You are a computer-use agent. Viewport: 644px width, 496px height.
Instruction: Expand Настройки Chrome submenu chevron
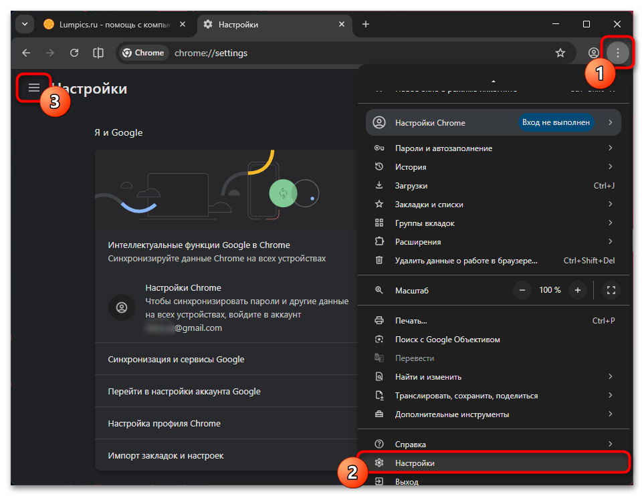click(611, 122)
